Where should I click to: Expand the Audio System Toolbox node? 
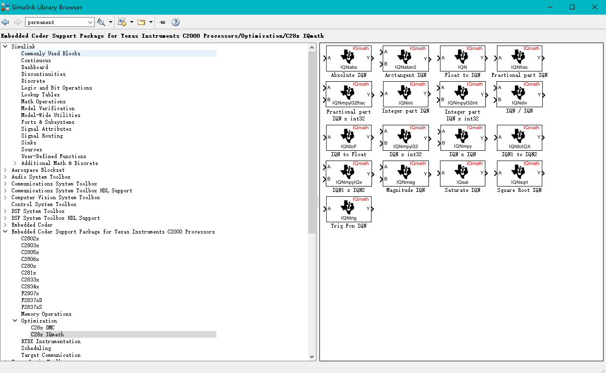pos(5,177)
